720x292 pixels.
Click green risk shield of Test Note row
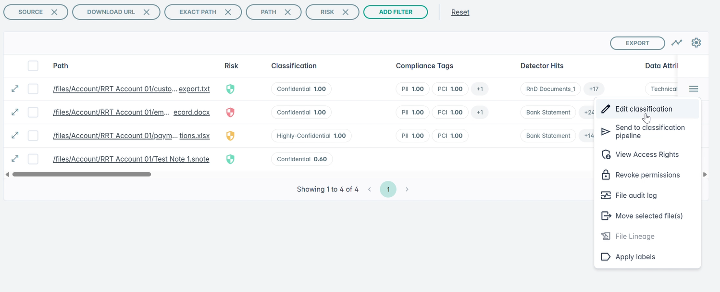230,159
